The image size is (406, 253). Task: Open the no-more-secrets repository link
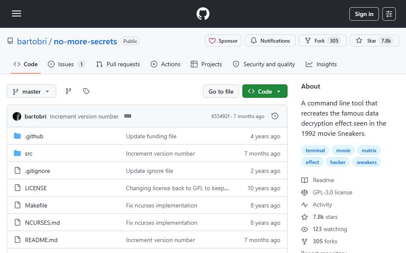click(85, 41)
